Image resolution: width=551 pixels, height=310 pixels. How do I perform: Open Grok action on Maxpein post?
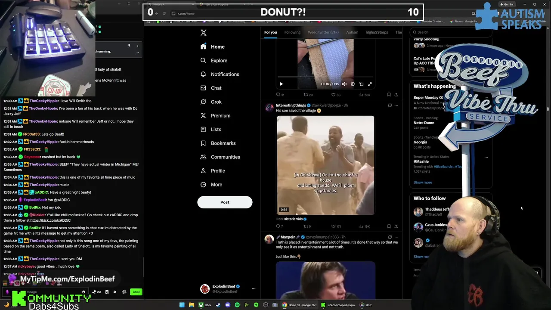pyautogui.click(x=390, y=237)
